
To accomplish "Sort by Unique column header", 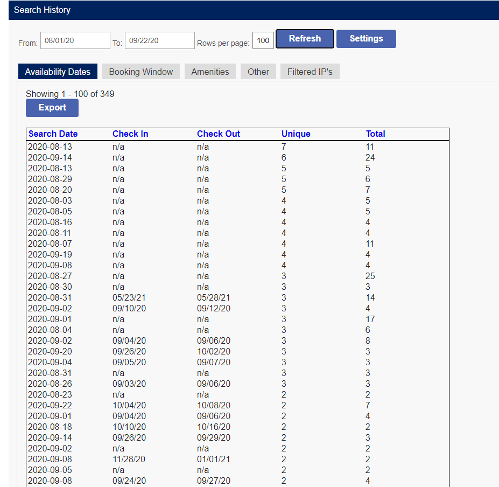I will (296, 134).
